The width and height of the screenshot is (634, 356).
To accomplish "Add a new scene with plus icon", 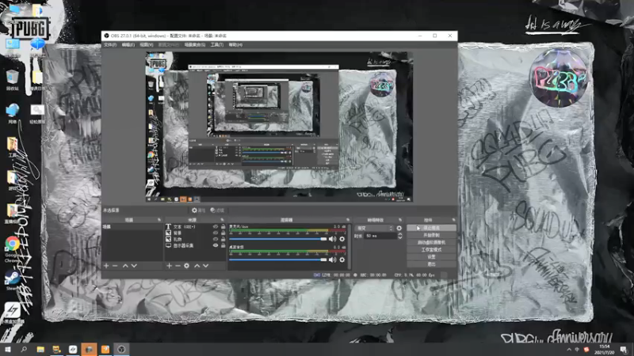I will (106, 266).
